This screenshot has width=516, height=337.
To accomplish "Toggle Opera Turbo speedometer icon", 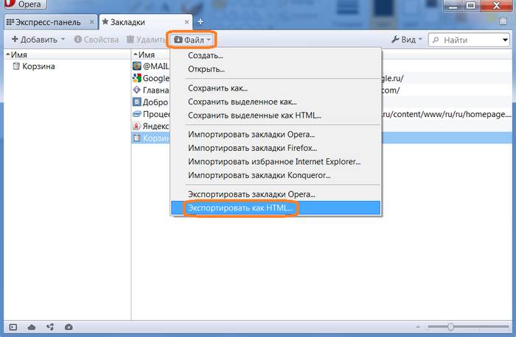I will coord(69,327).
